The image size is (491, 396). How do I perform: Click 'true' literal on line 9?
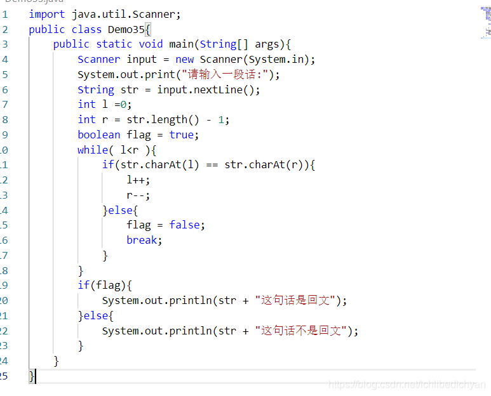point(181,135)
